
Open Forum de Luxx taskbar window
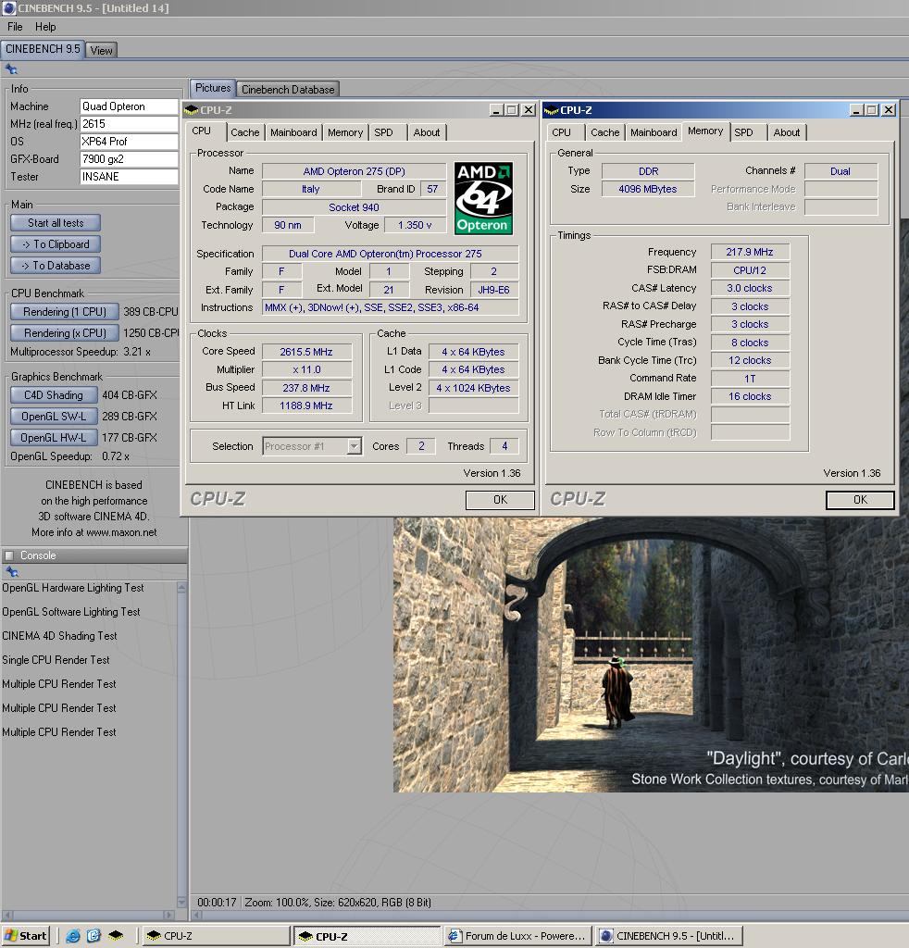coord(518,936)
